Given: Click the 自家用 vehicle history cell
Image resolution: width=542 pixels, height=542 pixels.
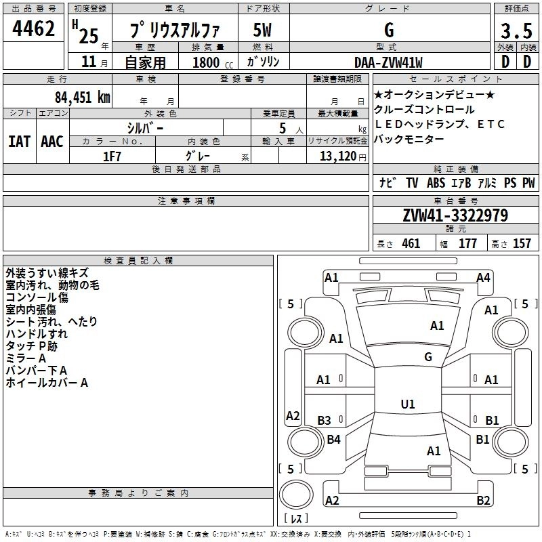Looking at the screenshot, I should [144, 62].
